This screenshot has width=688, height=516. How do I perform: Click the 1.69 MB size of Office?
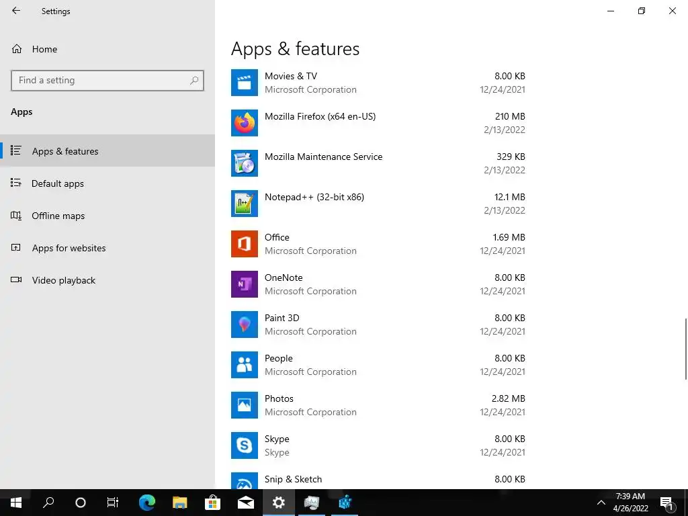pos(509,237)
